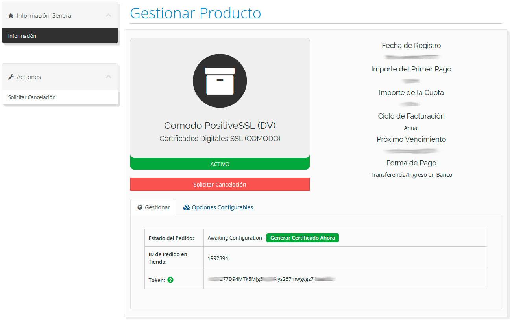The image size is (512, 324).
Task: Click the Importe de la Cuota label
Action: [x=411, y=93]
